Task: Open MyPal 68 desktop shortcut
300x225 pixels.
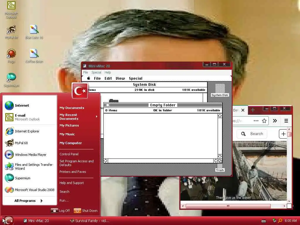Action: [x=11, y=32]
